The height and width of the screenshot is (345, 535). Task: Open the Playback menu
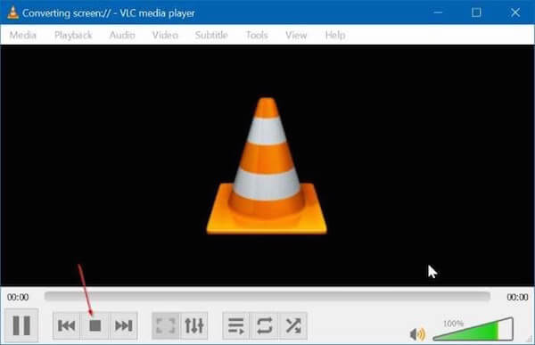point(73,35)
